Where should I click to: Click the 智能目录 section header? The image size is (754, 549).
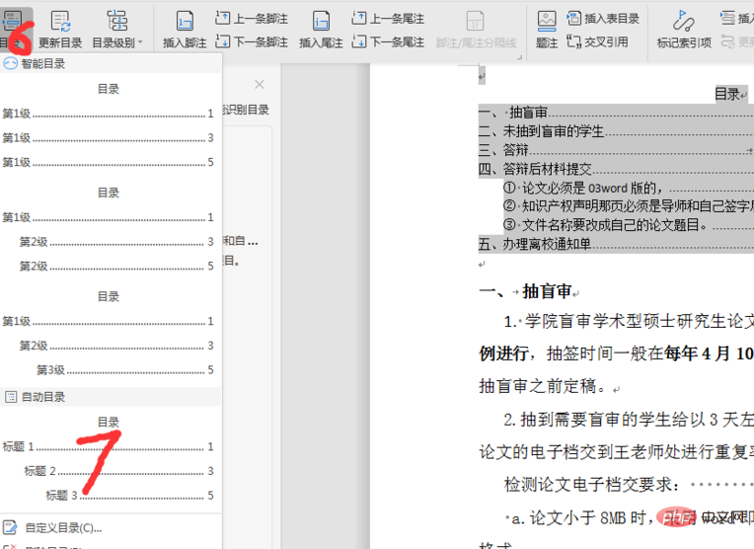(x=111, y=63)
